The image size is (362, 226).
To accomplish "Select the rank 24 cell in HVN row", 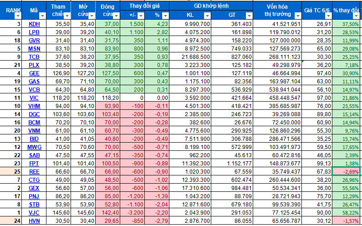I will point(10,221).
